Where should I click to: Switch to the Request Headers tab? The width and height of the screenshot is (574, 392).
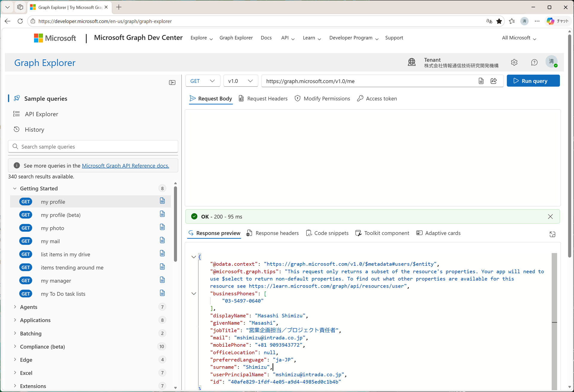[x=263, y=99]
